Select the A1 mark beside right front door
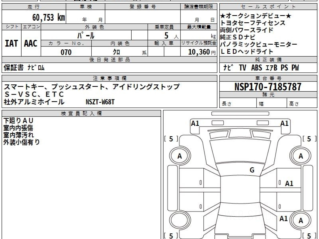Viewport: 319px width, 239px height. click(x=289, y=183)
